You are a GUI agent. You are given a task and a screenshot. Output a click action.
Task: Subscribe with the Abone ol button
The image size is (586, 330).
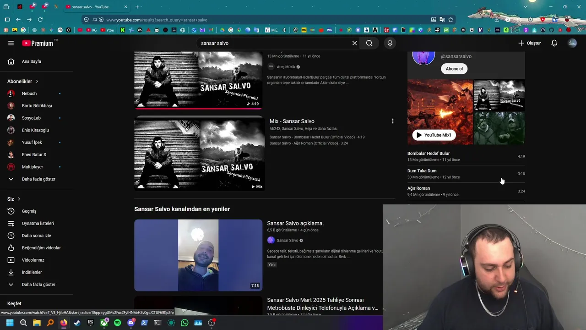(454, 69)
